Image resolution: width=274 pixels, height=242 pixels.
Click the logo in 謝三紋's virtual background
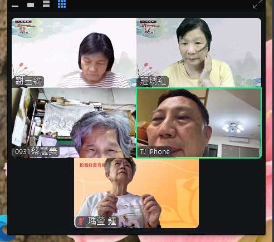click(x=23, y=27)
